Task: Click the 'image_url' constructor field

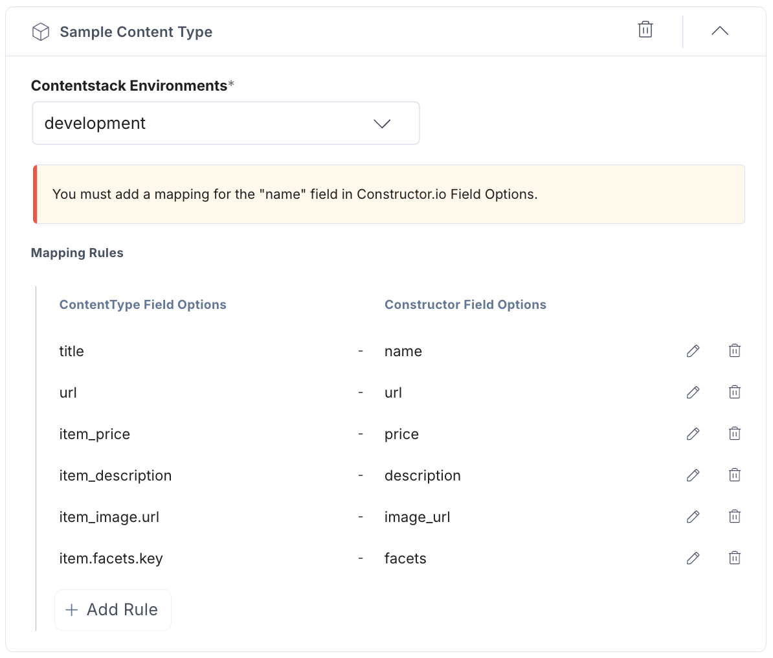Action: [x=417, y=517]
